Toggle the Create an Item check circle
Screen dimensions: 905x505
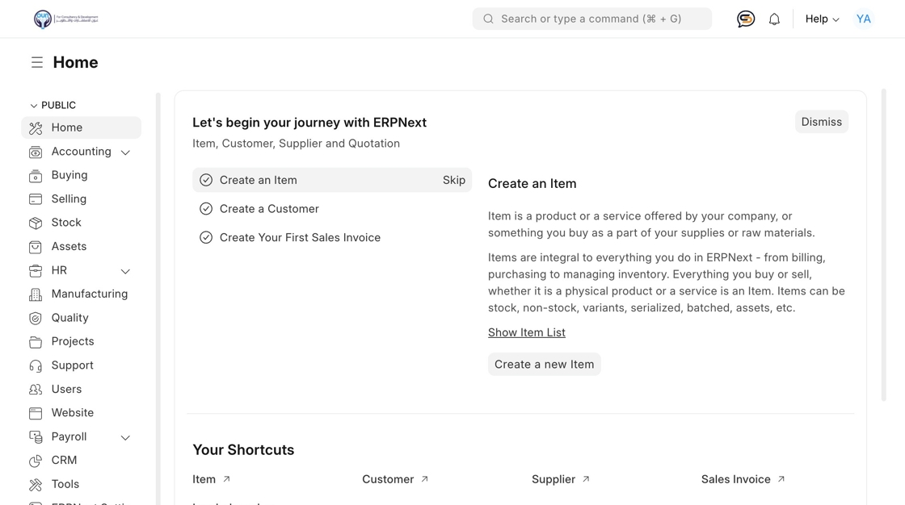pyautogui.click(x=206, y=180)
